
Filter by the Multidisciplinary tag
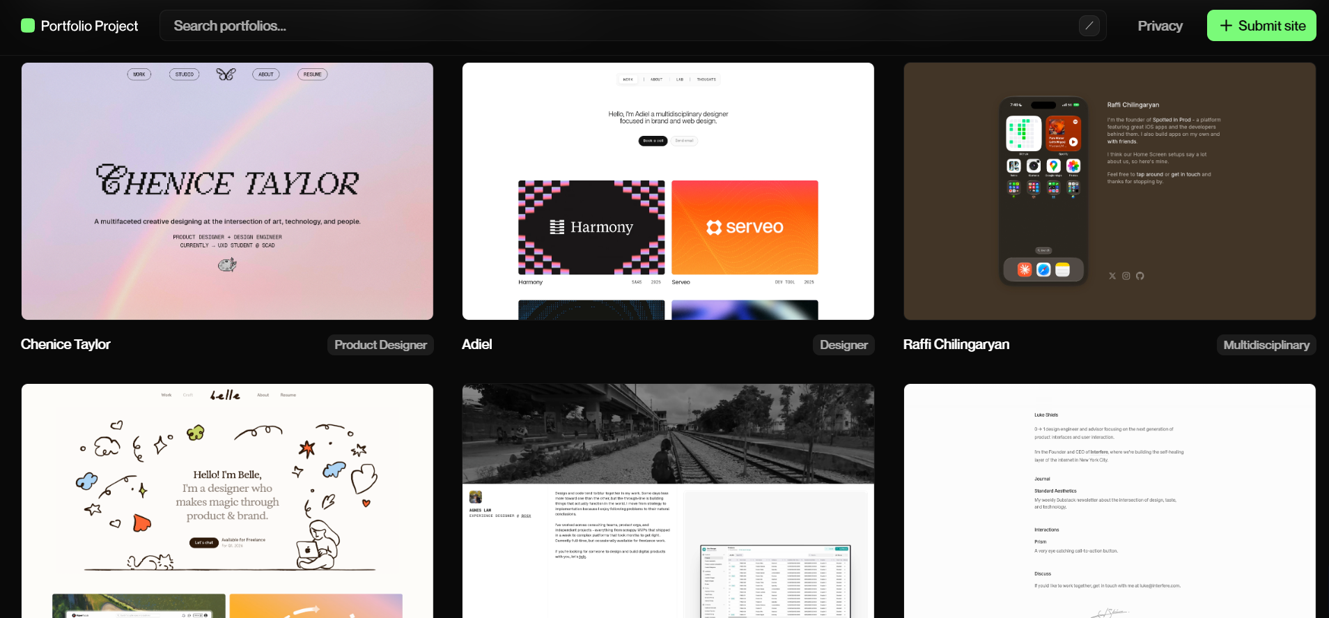tap(1266, 345)
